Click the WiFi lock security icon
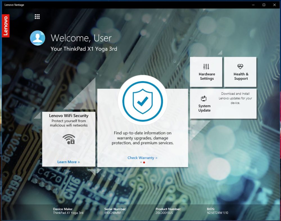The height and width of the screenshot is (221, 281). [69, 139]
